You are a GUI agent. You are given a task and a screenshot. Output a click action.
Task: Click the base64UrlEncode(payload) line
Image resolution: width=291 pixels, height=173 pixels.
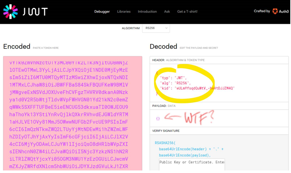point(185,155)
